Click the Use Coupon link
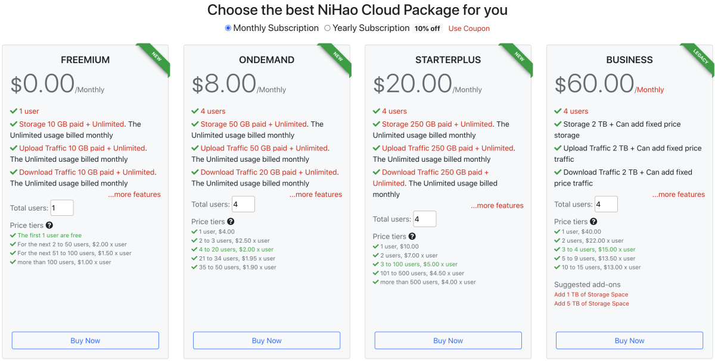 469,28
